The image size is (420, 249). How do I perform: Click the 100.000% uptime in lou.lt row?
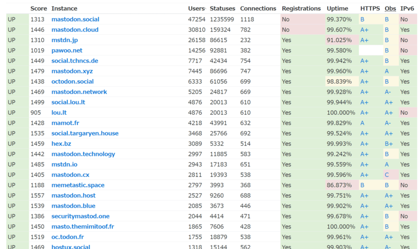point(341,112)
